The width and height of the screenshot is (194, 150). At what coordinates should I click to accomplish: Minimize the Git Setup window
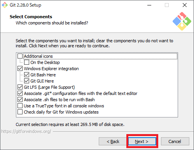coord(149,5)
